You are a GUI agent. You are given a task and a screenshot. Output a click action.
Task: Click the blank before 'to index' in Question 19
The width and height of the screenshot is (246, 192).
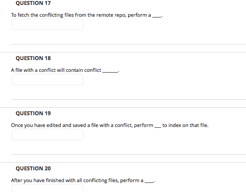(158, 127)
